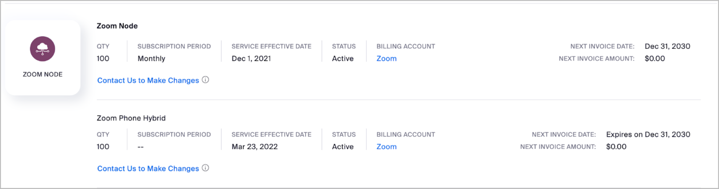Click the Monthly subscription period value
The height and width of the screenshot is (189, 719).
coord(151,59)
